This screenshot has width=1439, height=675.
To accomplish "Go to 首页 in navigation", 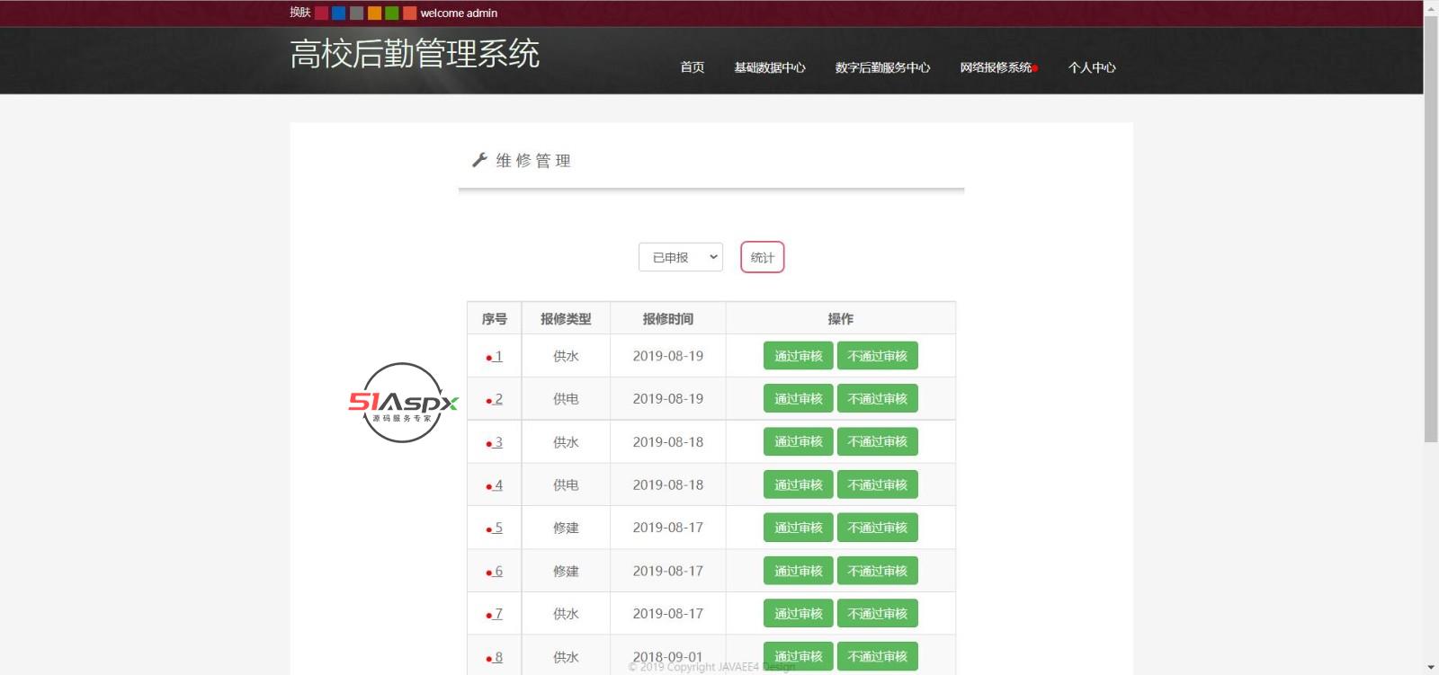I will click(692, 67).
